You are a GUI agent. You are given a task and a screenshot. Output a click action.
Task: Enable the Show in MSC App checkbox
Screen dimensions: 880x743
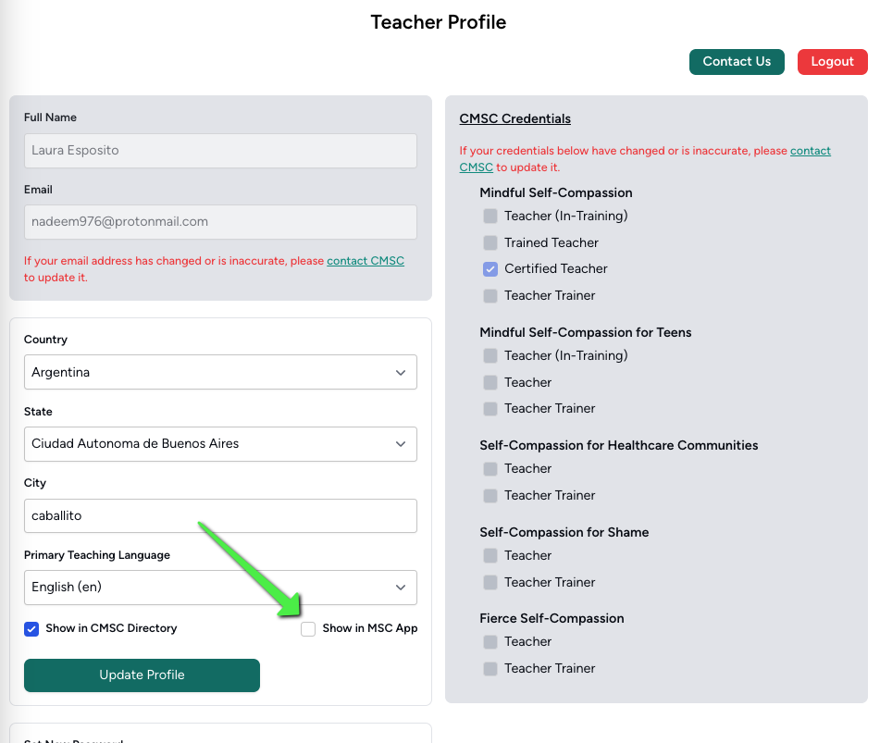pos(308,628)
